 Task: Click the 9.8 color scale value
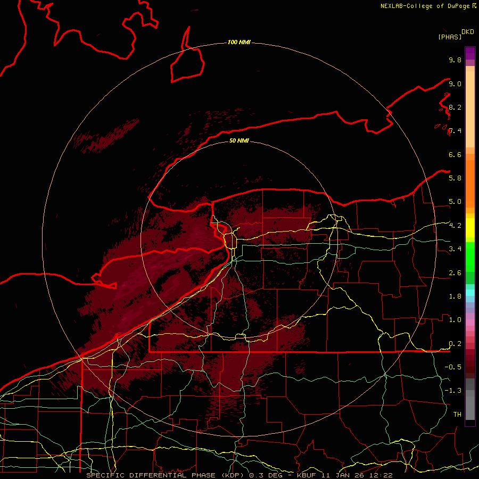click(x=455, y=60)
